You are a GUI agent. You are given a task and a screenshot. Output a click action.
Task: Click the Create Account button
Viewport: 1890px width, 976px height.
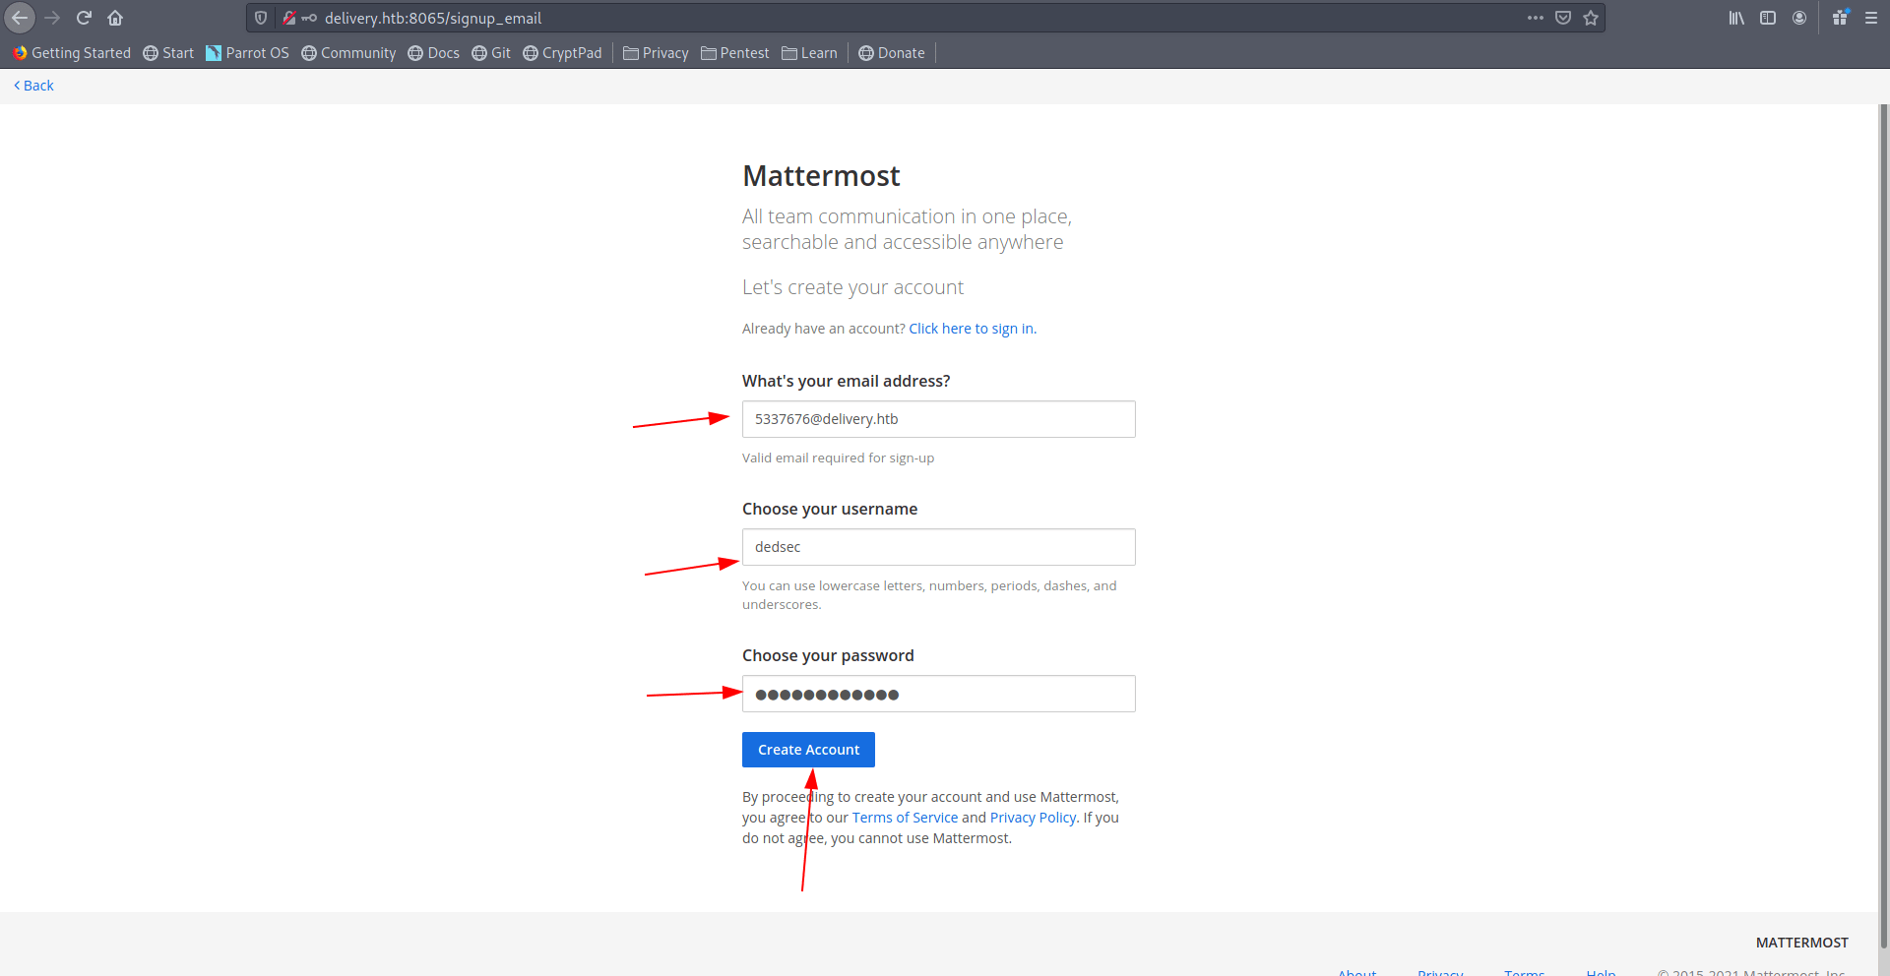(x=808, y=750)
